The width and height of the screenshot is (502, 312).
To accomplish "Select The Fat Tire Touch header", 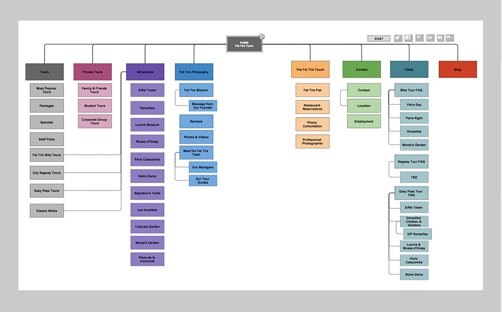I will pyautogui.click(x=310, y=70).
